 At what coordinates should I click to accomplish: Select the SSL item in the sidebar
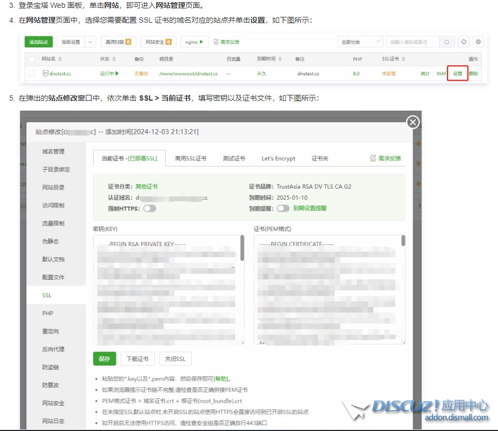(47, 295)
